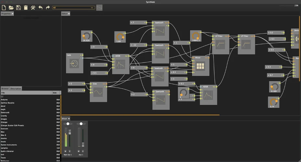The image size is (301, 162).
Task: Click the trash delete icon
Action: pos(26,7)
